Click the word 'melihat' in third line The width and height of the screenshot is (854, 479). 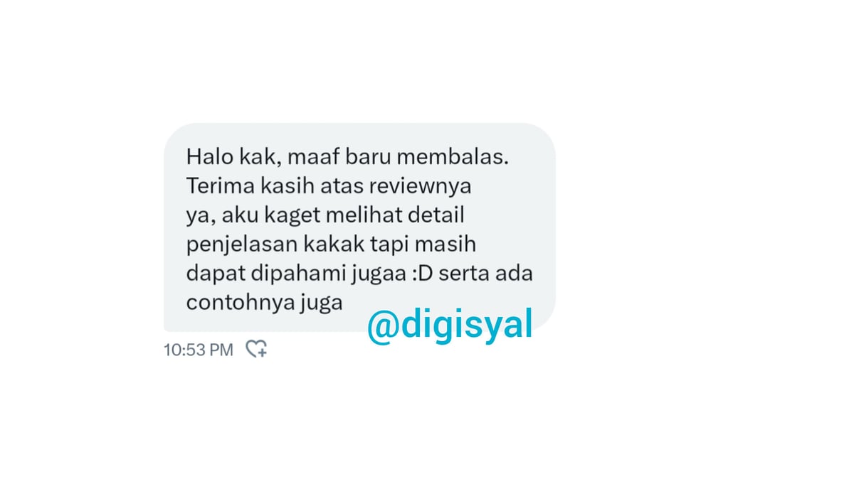point(357,215)
